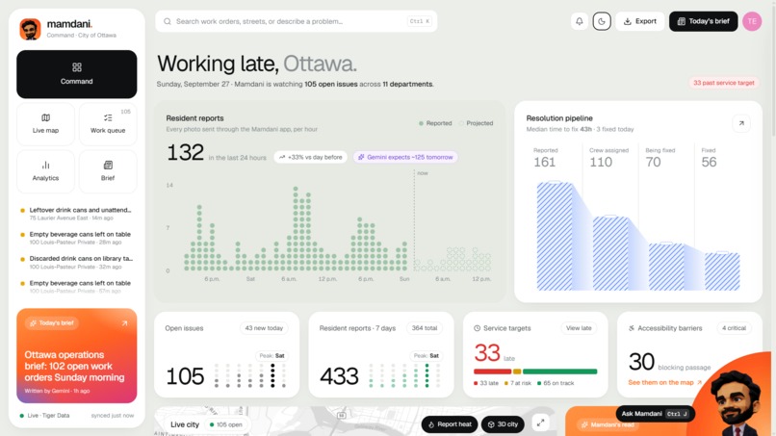Click the Brief newspaper icon

[x=108, y=165]
